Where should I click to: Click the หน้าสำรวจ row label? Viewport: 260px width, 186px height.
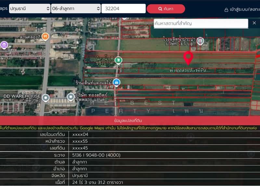click(55, 141)
